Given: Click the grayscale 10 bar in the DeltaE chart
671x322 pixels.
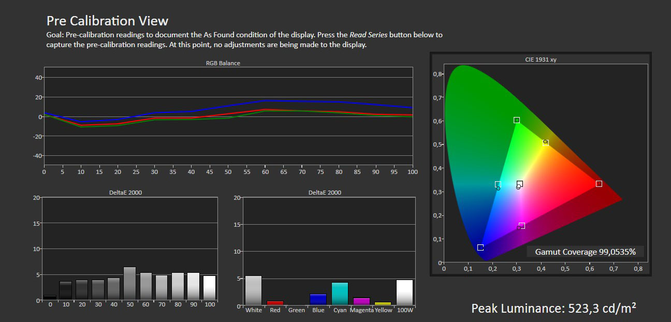Looking at the screenshot, I should (65, 290).
